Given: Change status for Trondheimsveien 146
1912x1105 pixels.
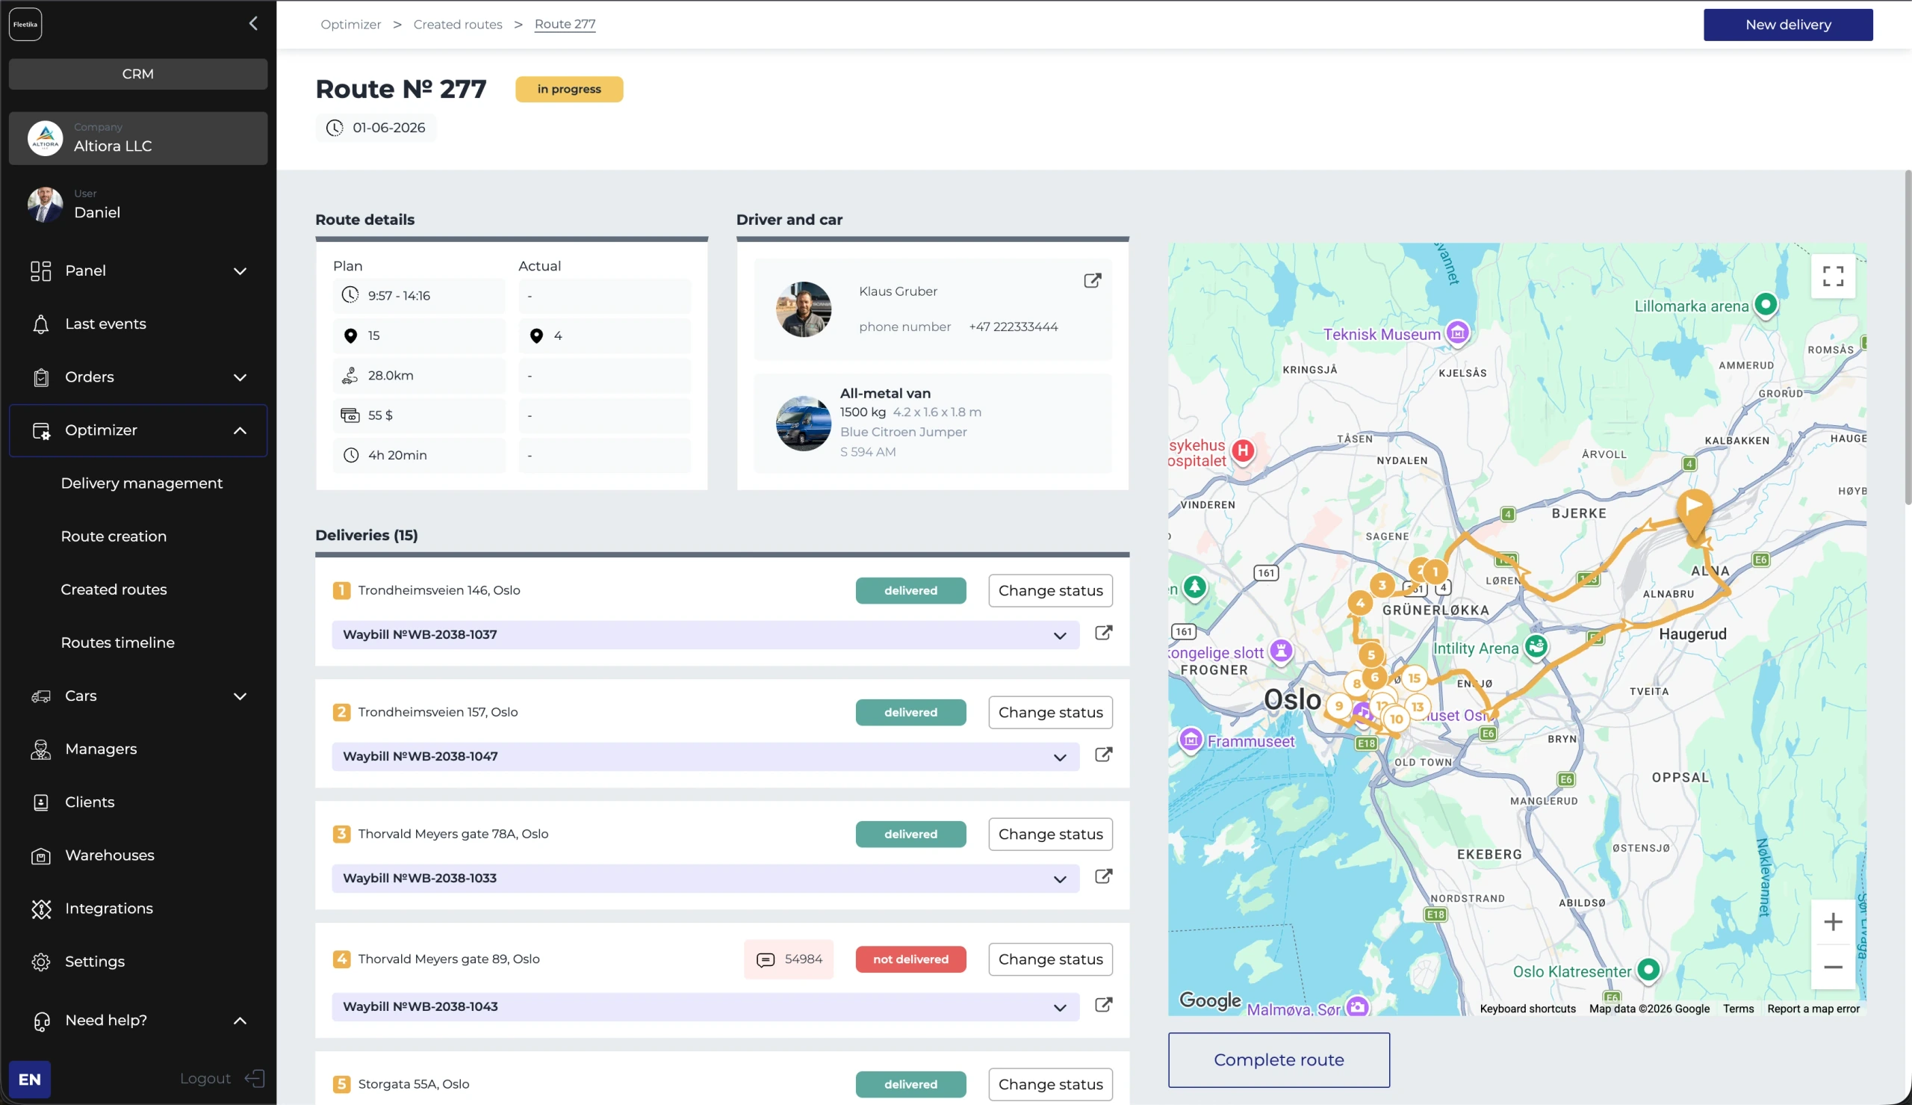Looking at the screenshot, I should pos(1050,590).
